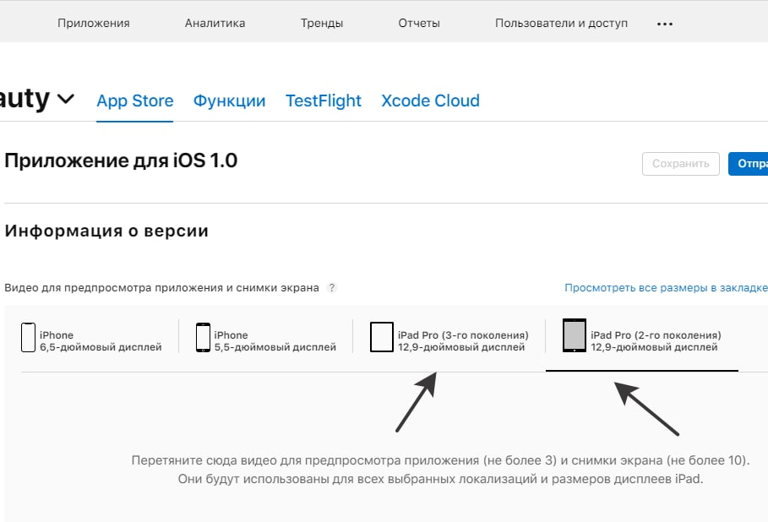Click the iPhone 6,5-inch device icon
Viewport: 768px width, 522px height.
click(x=28, y=337)
